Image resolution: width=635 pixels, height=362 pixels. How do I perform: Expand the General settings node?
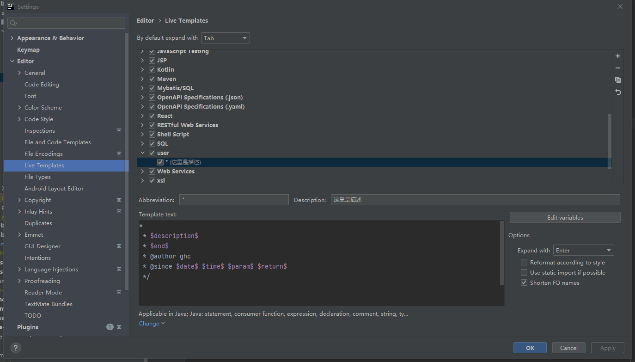click(x=19, y=73)
